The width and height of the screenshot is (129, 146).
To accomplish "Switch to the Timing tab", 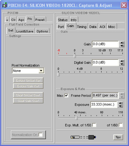I will tap(82, 26).
